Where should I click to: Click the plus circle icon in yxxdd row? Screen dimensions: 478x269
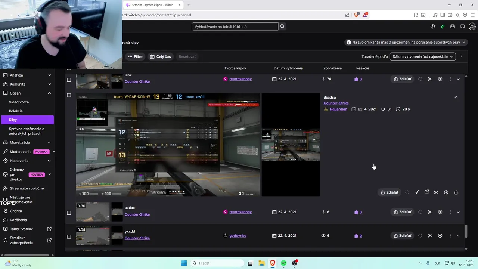tap(440, 236)
